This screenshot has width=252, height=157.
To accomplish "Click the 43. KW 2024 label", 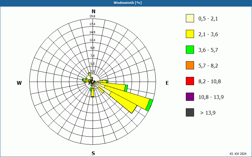I will pyautogui.click(x=238, y=154).
